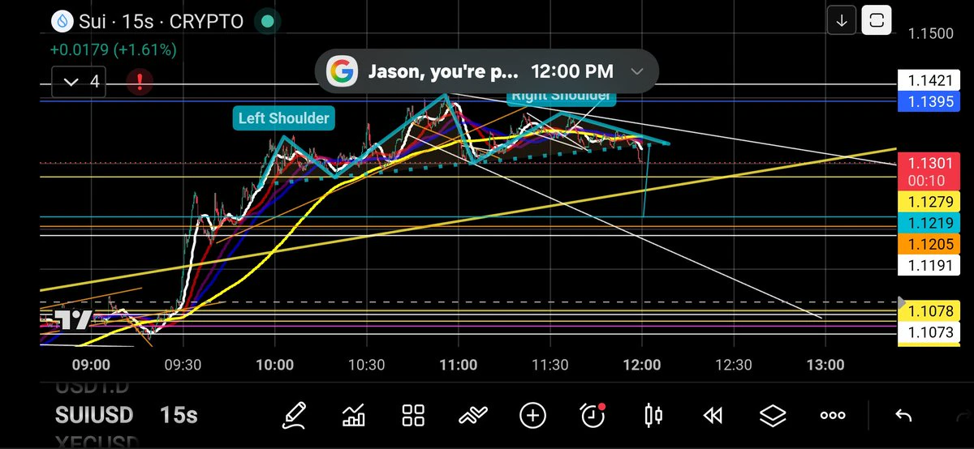The height and width of the screenshot is (449, 974).
Task: Click the 1.1500 price scale value
Action: tap(930, 33)
